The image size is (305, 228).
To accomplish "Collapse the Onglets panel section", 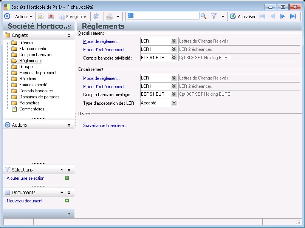I will click(69, 35).
